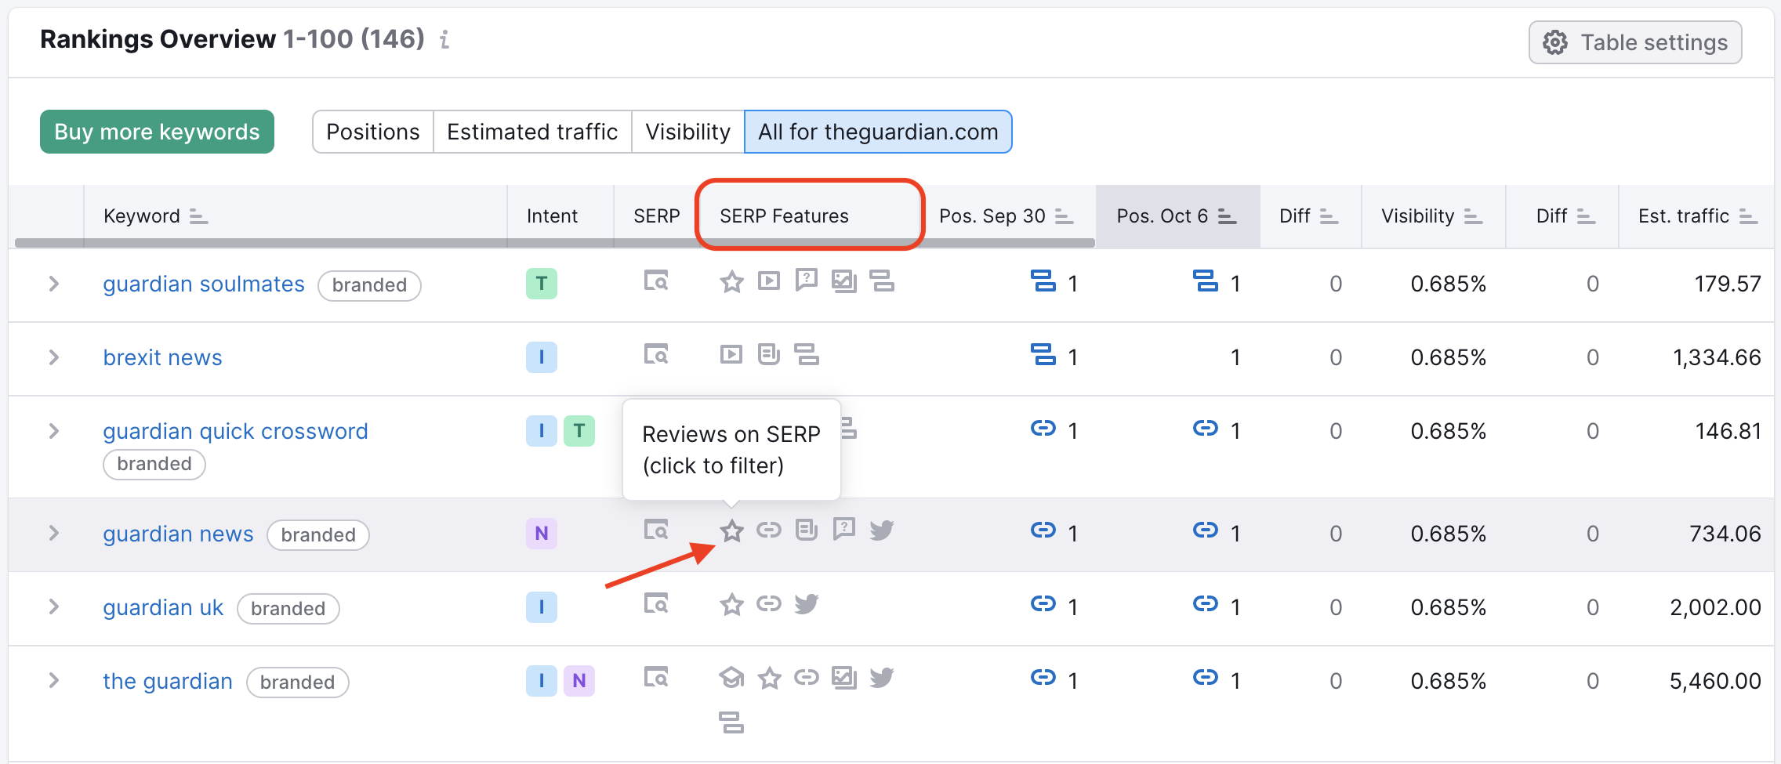Open the guardian uk keyword link
This screenshot has width=1781, height=764.
[x=163, y=607]
